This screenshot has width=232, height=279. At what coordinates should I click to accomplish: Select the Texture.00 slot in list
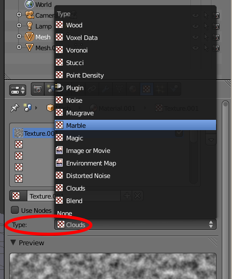point(34,133)
